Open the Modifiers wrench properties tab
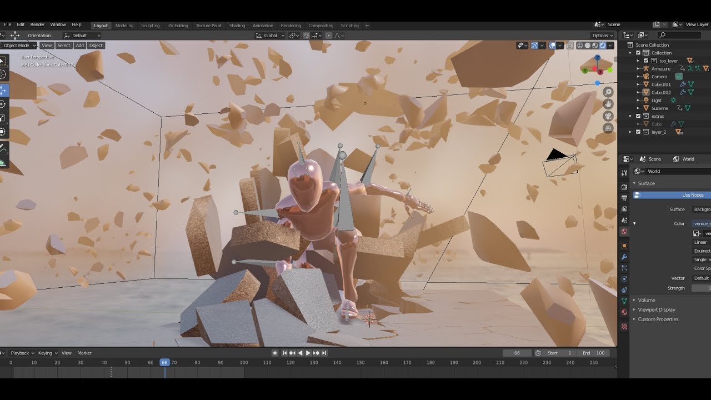Viewport: 711px width, 400px height. pyautogui.click(x=624, y=257)
